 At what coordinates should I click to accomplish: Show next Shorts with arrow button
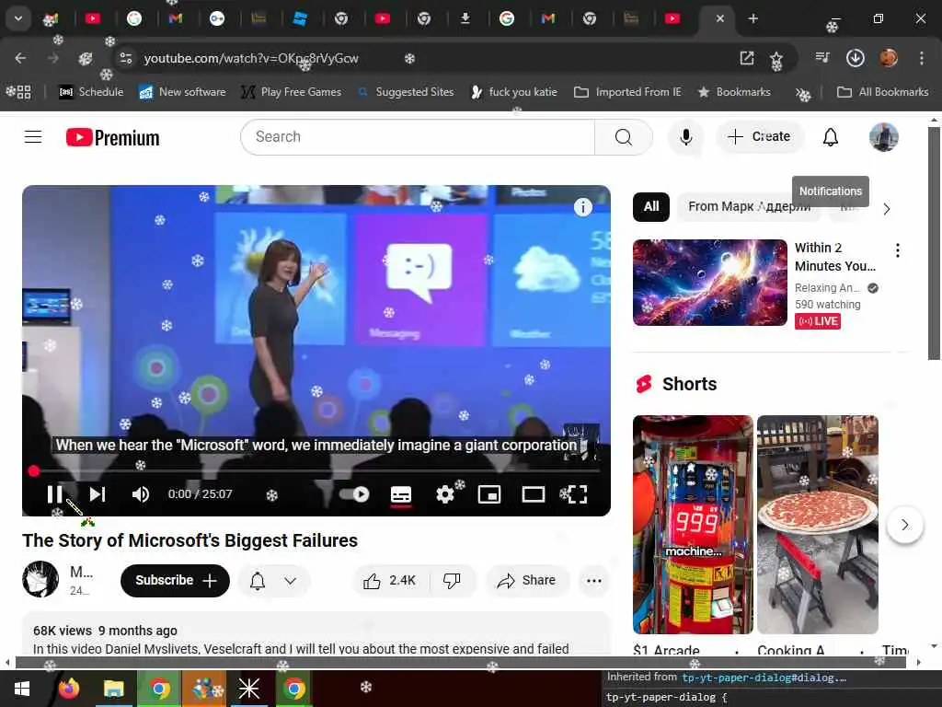pyautogui.click(x=905, y=525)
